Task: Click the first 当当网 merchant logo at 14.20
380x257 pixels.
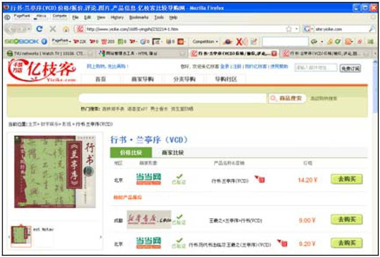Action: tap(149, 180)
